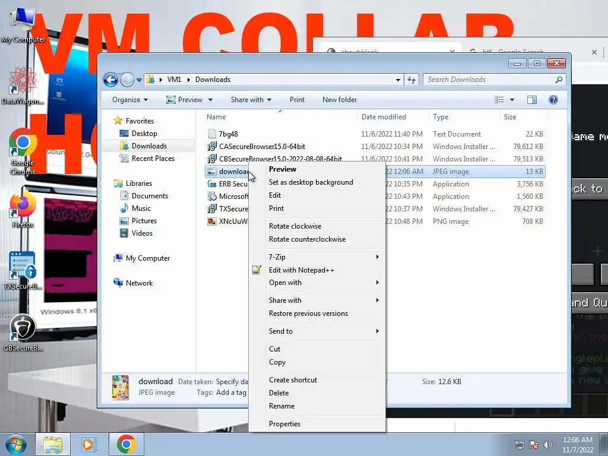
Task: Choose Preview in context menu
Action: point(282,169)
